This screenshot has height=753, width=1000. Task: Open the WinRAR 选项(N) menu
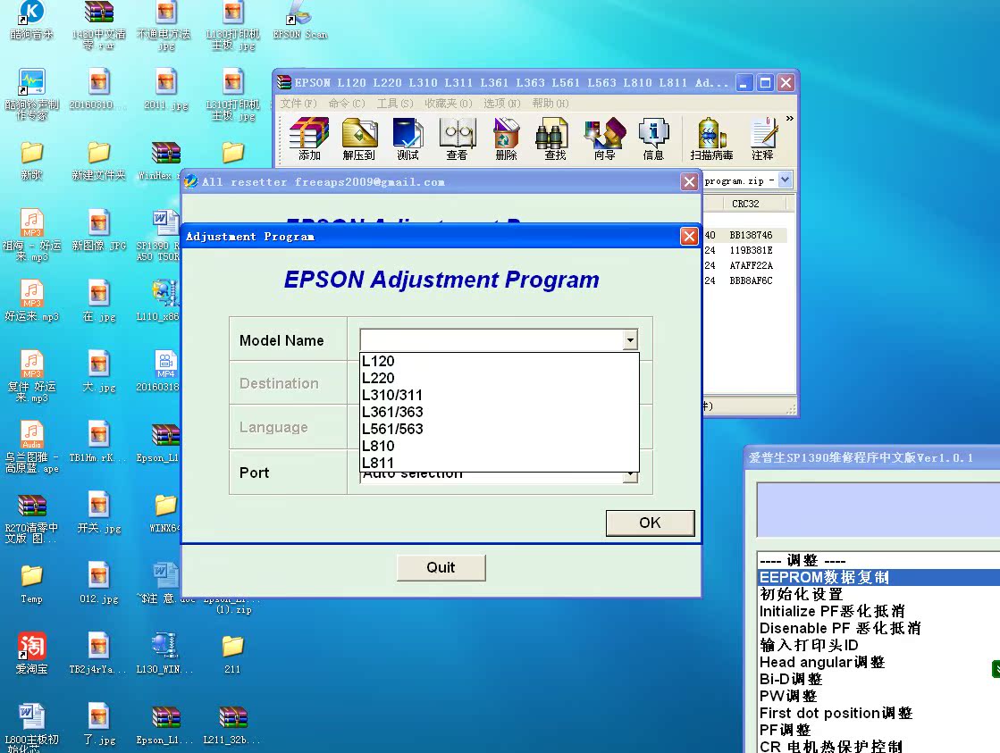[502, 104]
